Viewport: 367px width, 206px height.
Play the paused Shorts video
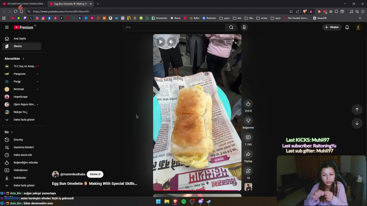pos(161,42)
